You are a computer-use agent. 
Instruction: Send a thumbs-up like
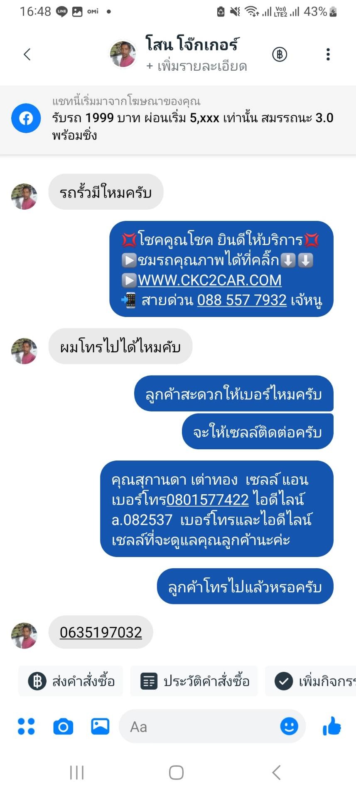(331, 726)
